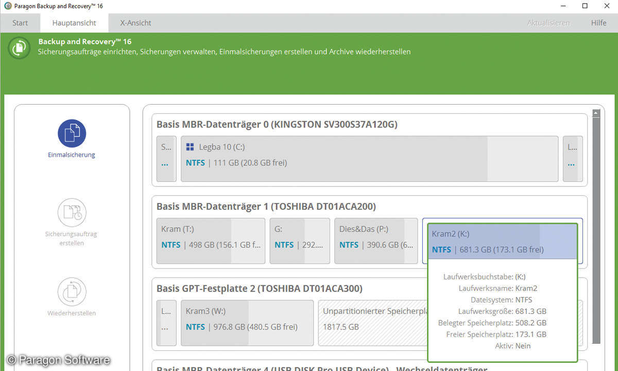Select the small S... partition on disk 0

tap(166, 159)
